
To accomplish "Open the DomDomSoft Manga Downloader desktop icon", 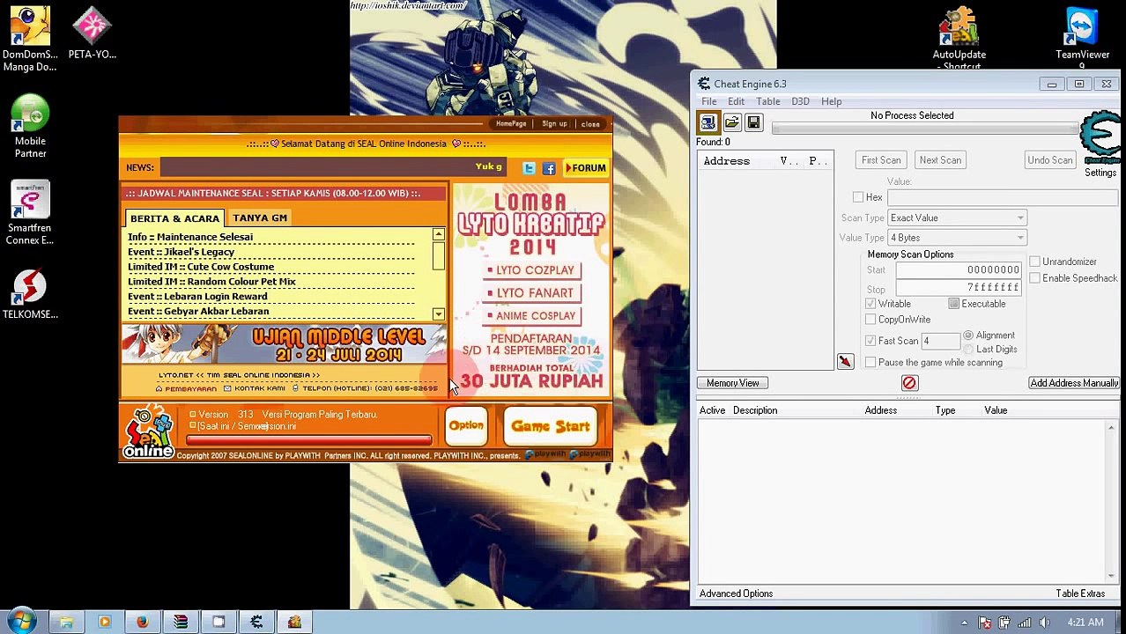I will [30, 40].
